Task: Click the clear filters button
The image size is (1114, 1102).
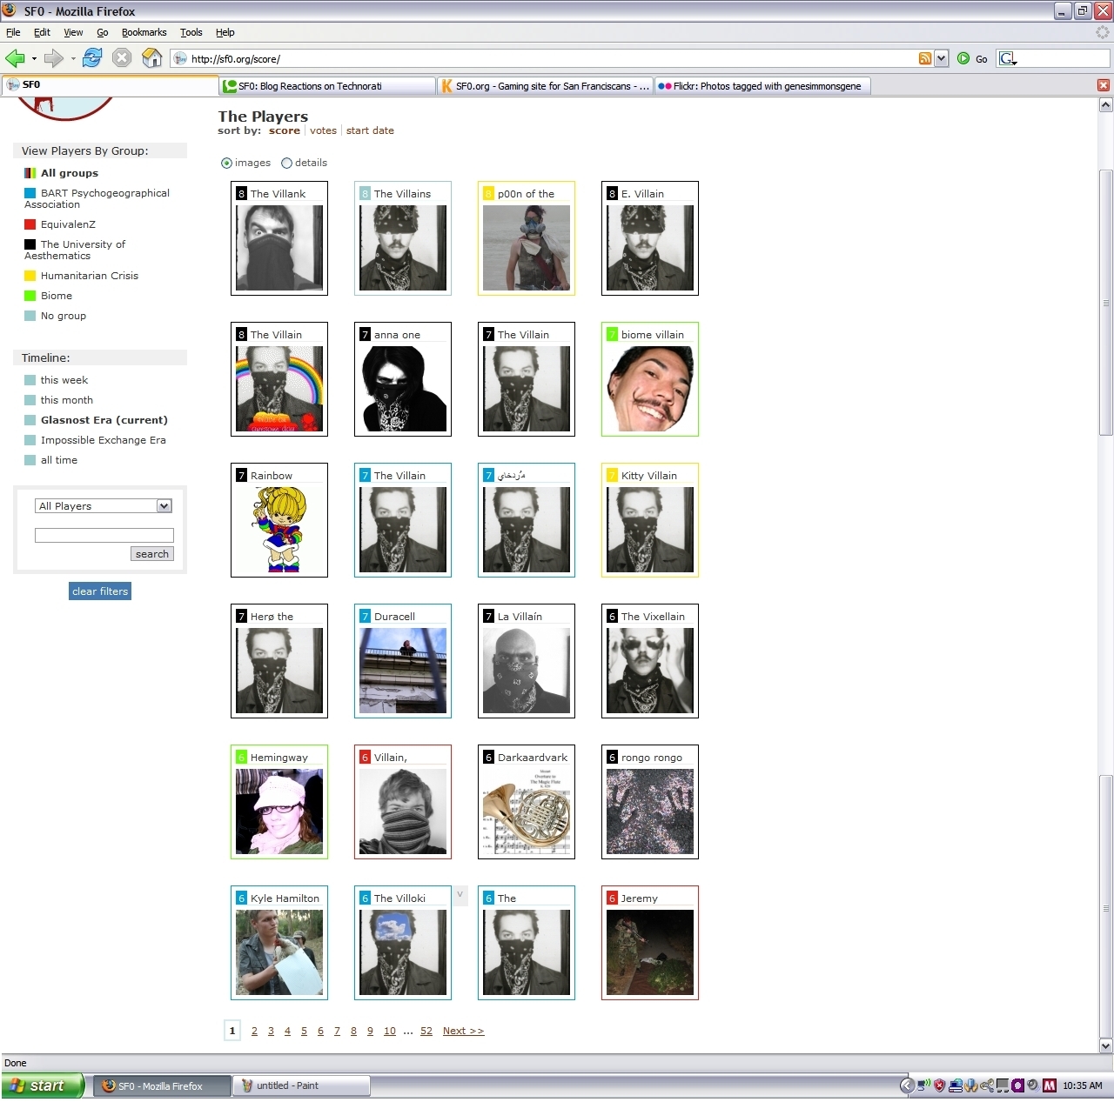Action: [100, 591]
